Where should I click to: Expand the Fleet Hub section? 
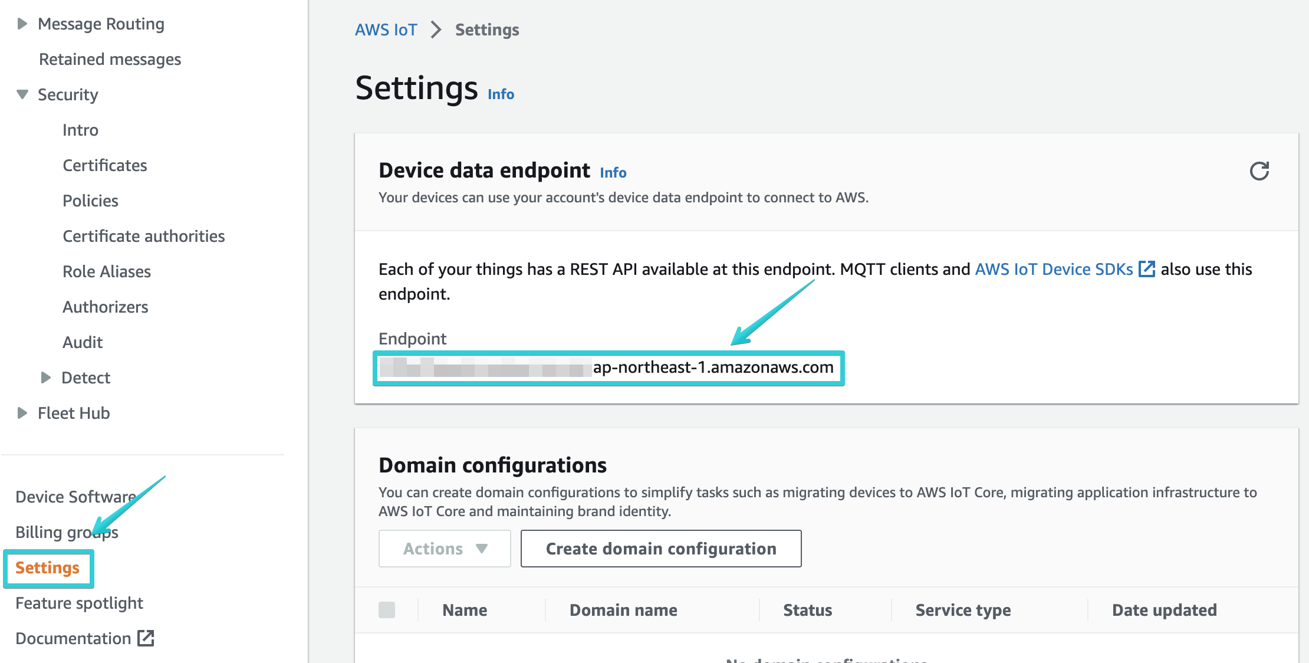pos(22,412)
